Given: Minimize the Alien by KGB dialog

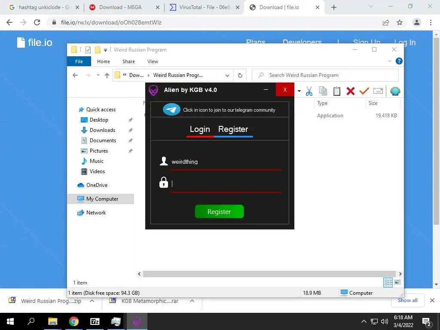Looking at the screenshot, I should (x=266, y=90).
